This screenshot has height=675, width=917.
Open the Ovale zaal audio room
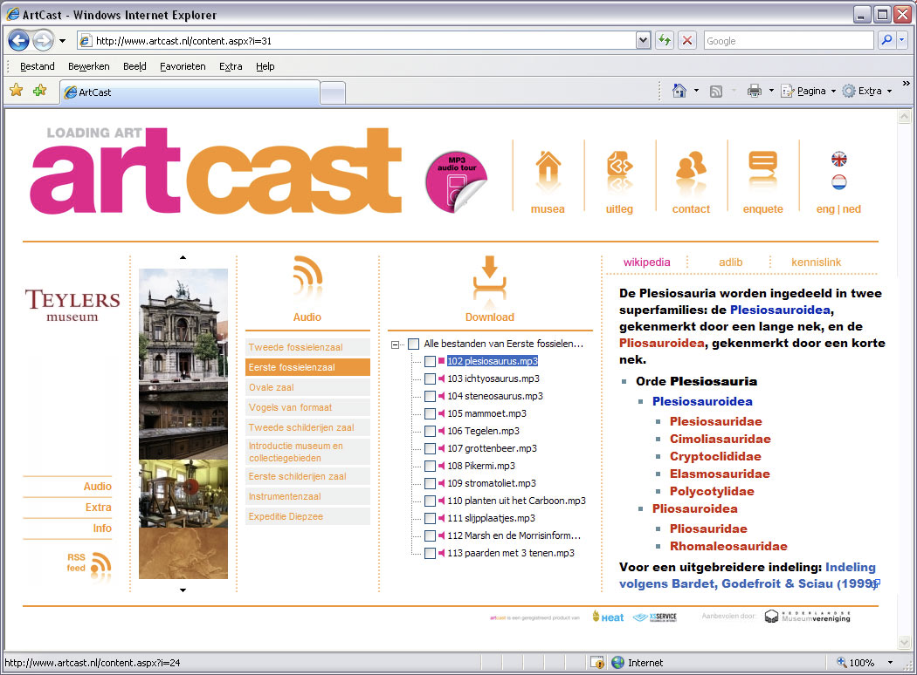[x=272, y=387]
